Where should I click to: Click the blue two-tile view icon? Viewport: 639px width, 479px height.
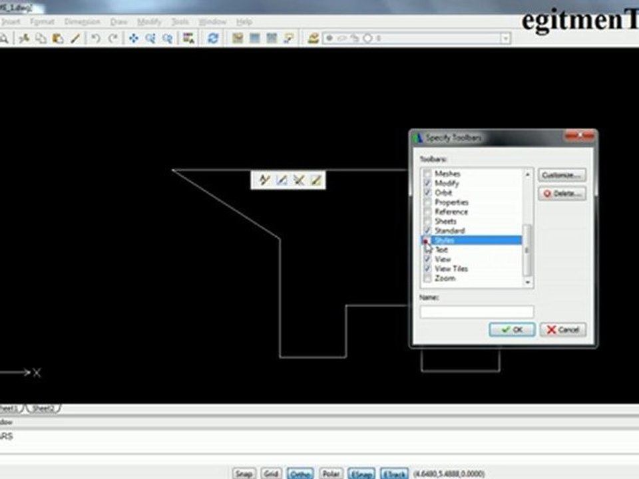coord(255,39)
